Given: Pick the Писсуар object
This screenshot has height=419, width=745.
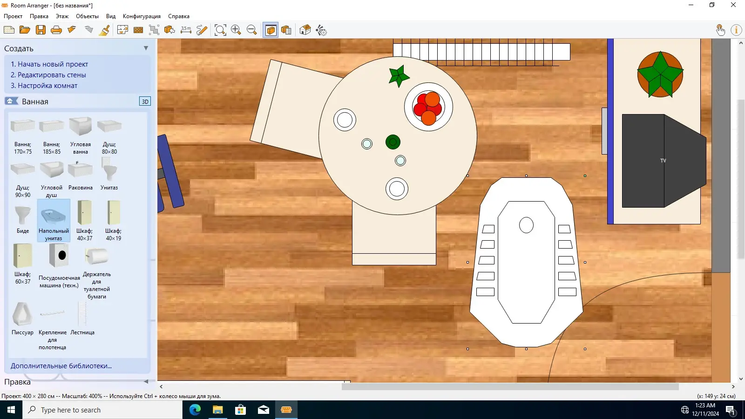Looking at the screenshot, I should [x=22, y=319].
